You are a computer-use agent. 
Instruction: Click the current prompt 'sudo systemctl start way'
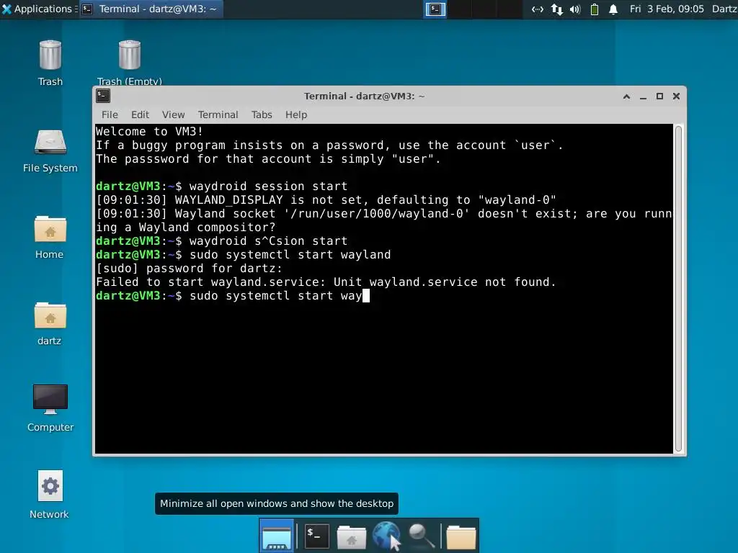click(x=276, y=296)
